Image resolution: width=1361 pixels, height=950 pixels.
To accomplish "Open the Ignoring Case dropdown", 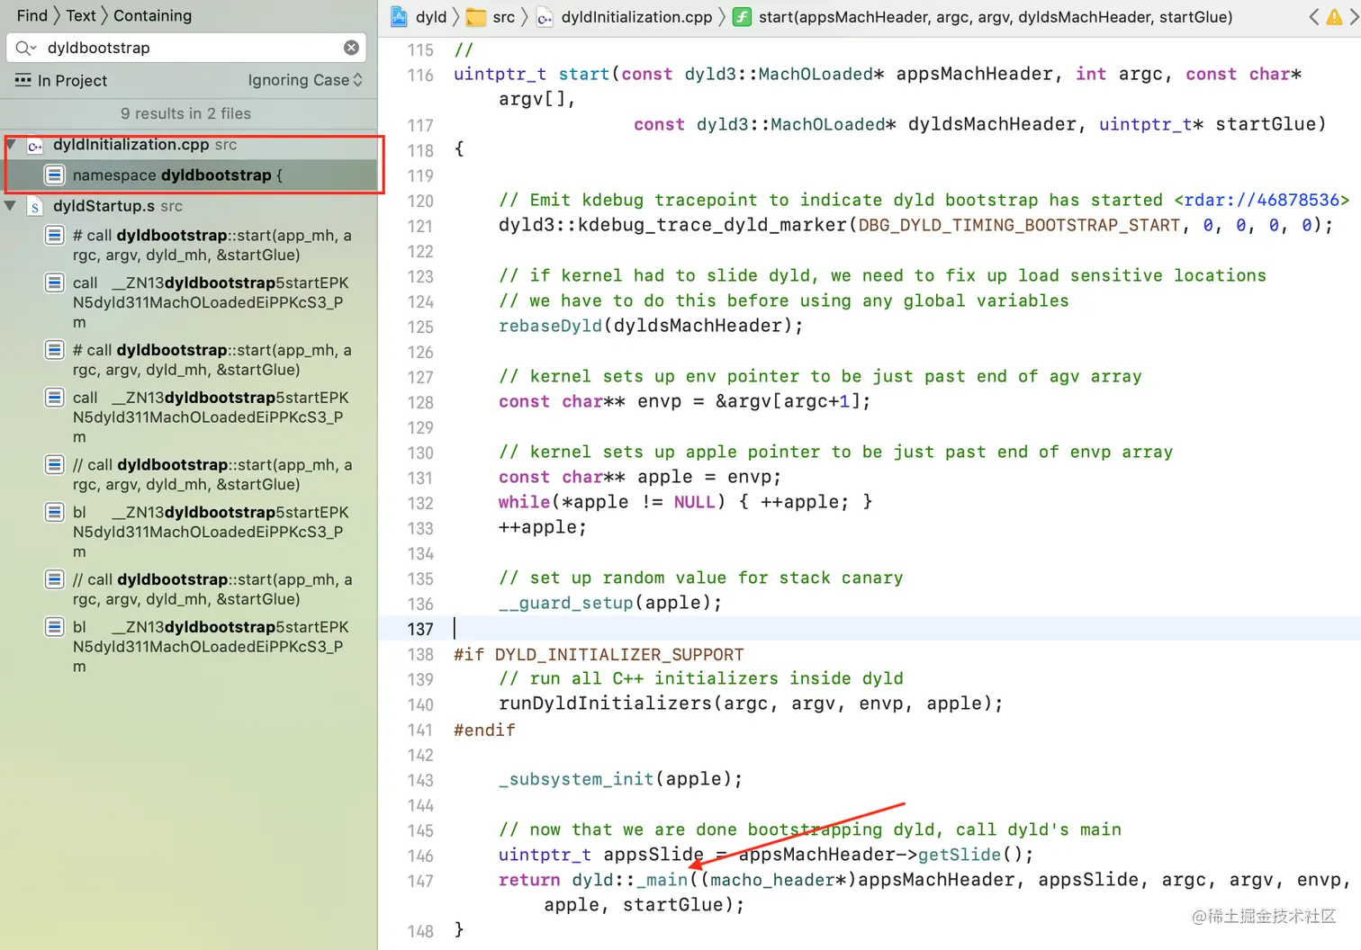I will point(305,80).
